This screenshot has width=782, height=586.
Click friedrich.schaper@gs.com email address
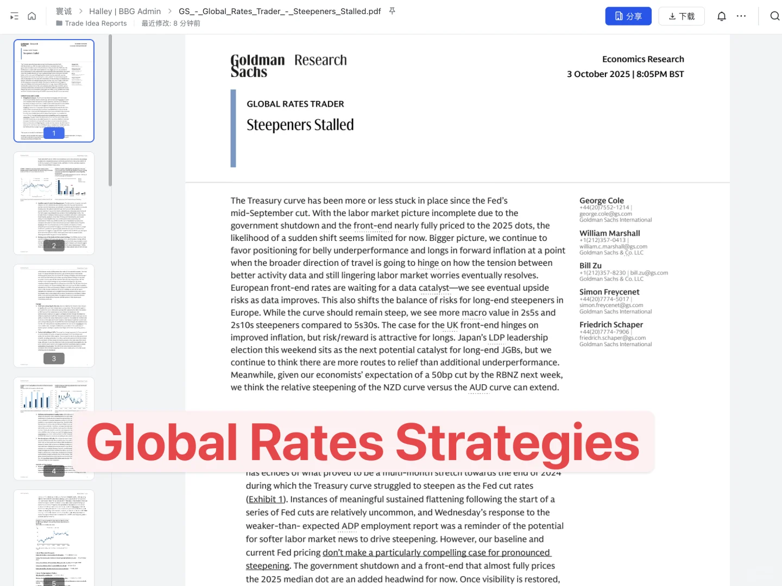613,337
